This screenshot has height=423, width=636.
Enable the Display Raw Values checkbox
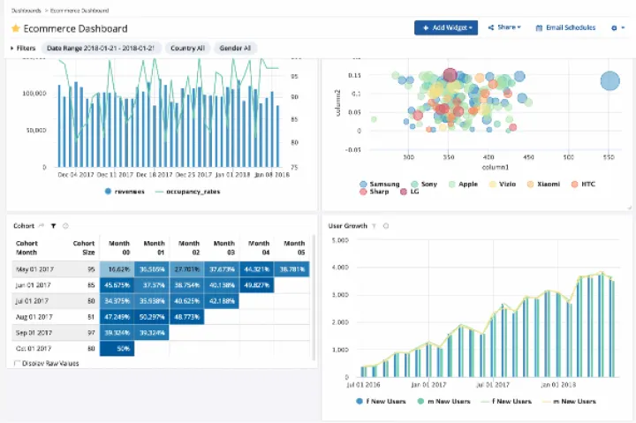click(18, 363)
